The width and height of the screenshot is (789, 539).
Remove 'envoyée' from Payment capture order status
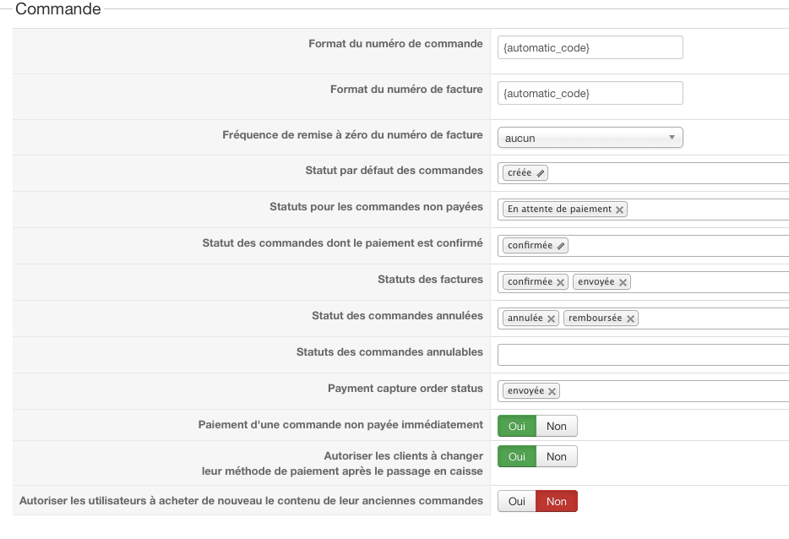coord(552,391)
